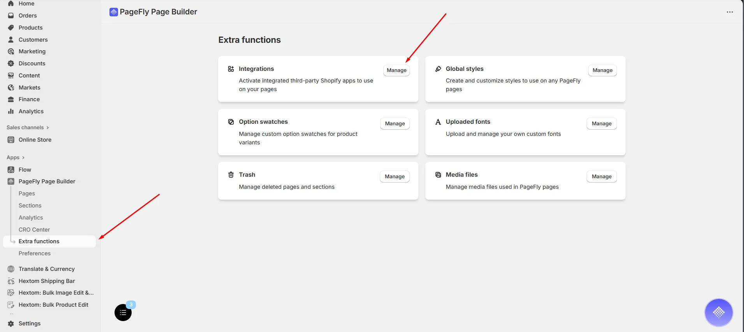Select Extra functions in the sidebar
Screen dimensions: 744x332
49,241
